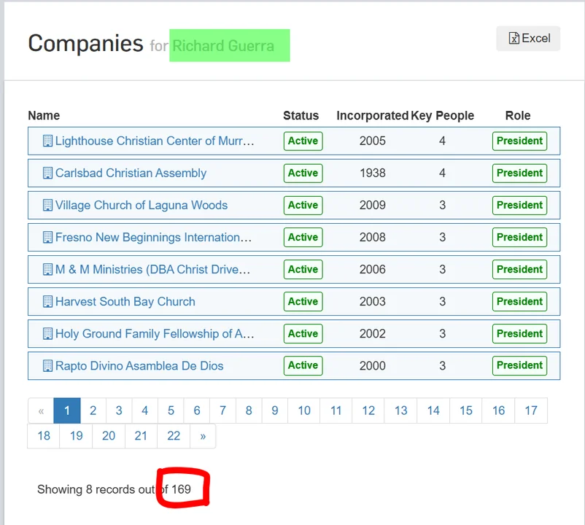
Task: Click the Excel export button
Action: click(x=528, y=39)
